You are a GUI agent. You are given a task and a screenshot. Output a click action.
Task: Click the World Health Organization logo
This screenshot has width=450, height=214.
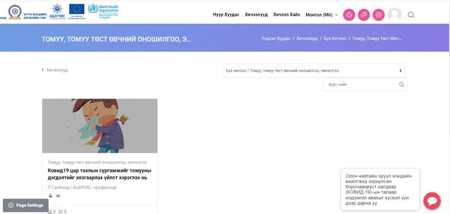point(103,11)
